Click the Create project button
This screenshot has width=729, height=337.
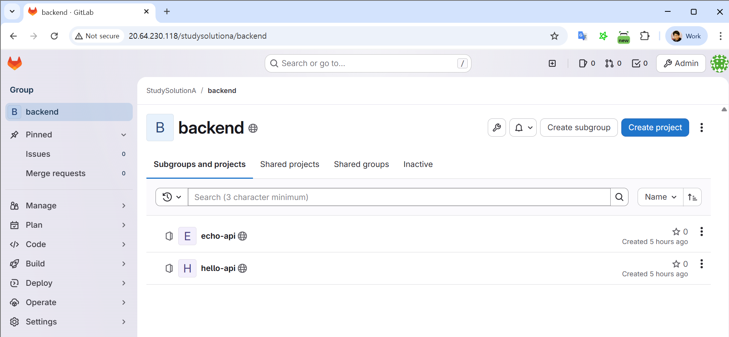click(x=655, y=128)
